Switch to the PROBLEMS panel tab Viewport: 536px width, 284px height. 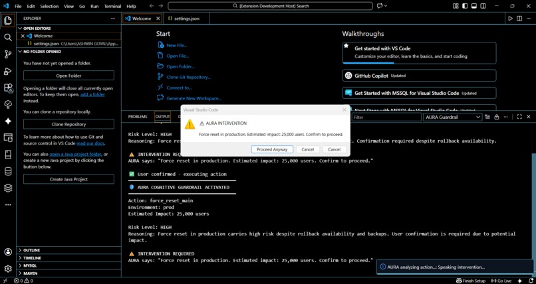click(x=138, y=117)
